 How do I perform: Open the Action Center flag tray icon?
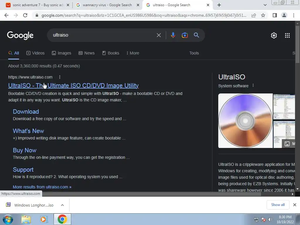coord(263,219)
